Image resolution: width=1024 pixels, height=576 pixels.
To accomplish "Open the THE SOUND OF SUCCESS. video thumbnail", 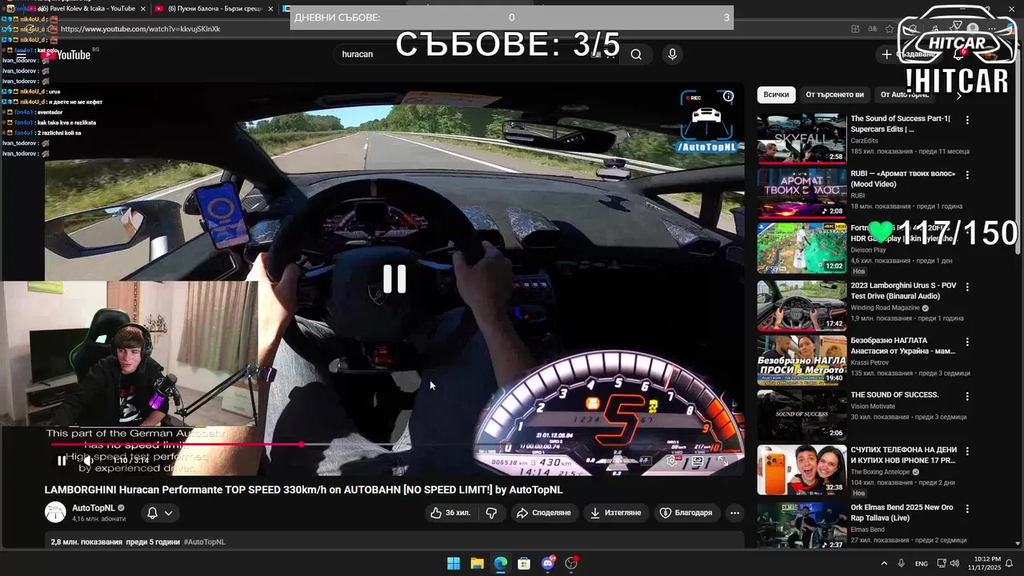I will click(x=802, y=414).
